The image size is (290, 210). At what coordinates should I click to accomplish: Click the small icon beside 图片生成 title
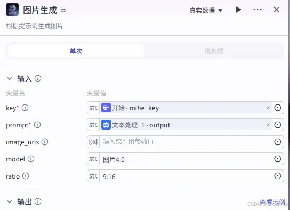click(63, 10)
